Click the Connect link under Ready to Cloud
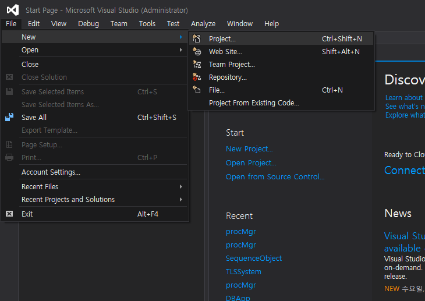 (405, 171)
